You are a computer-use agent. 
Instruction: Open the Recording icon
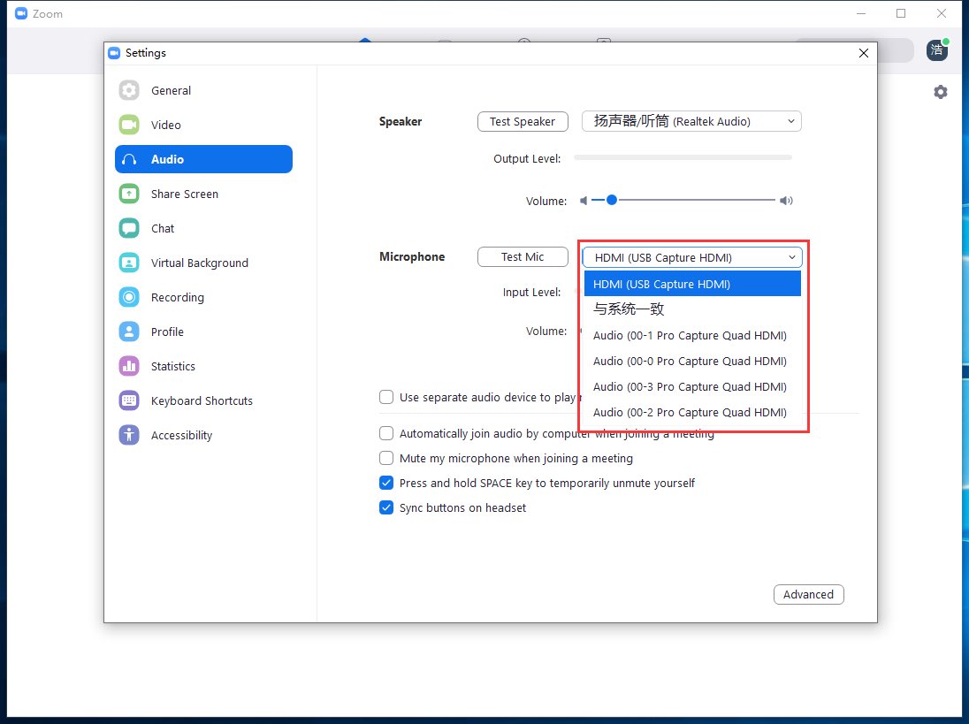[x=129, y=297]
